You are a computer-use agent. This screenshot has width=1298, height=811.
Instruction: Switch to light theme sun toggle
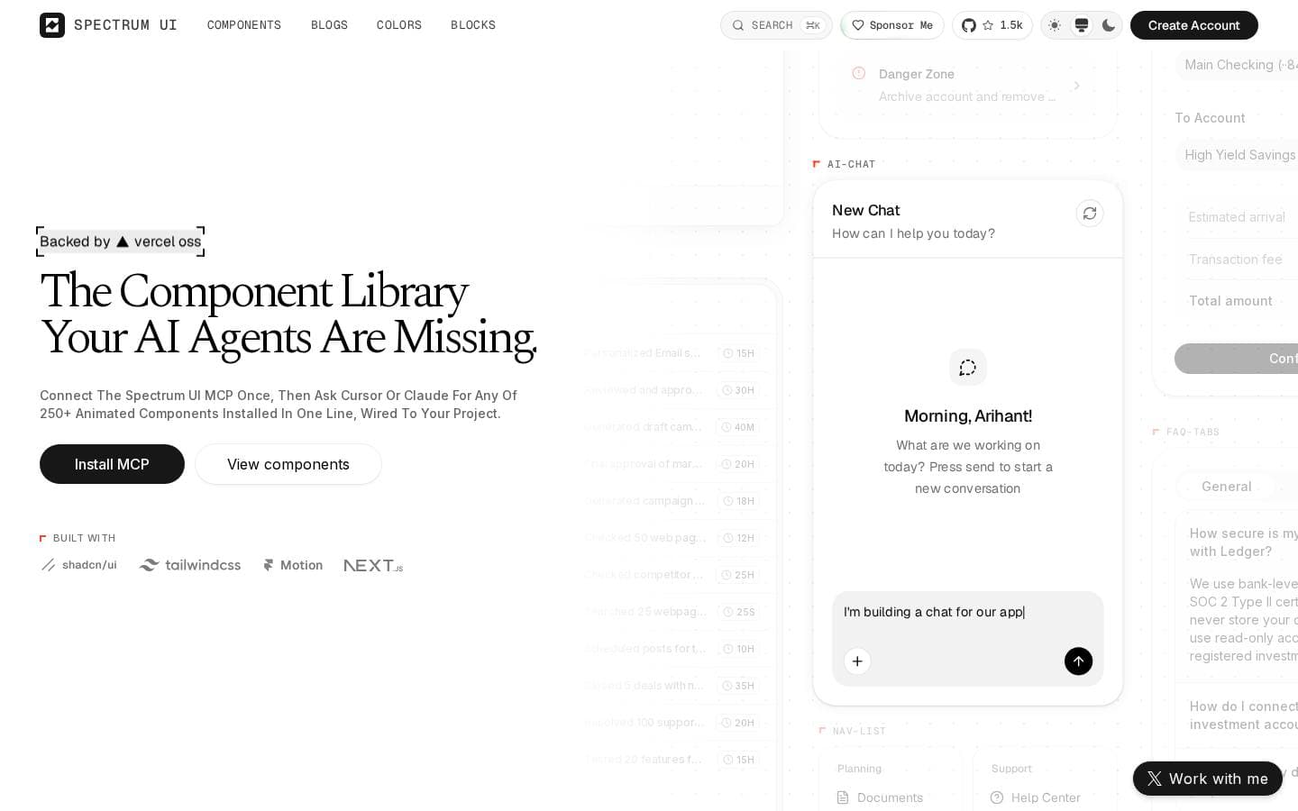[1055, 25]
